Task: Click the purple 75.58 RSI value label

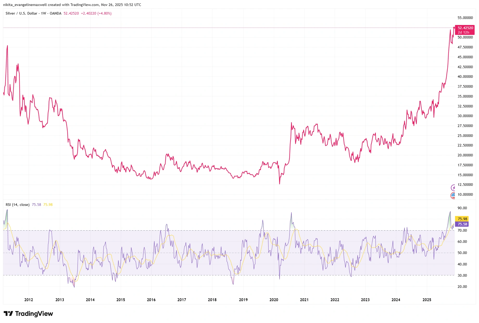Action: click(462, 224)
